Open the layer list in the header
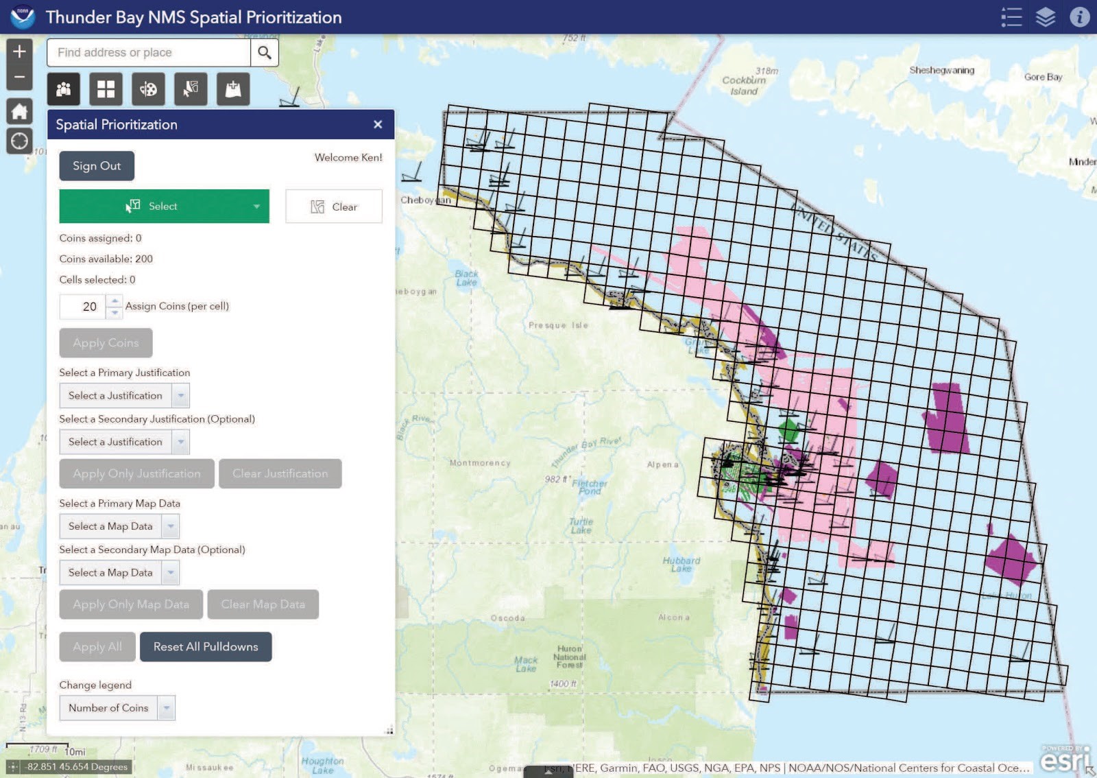 (1046, 17)
